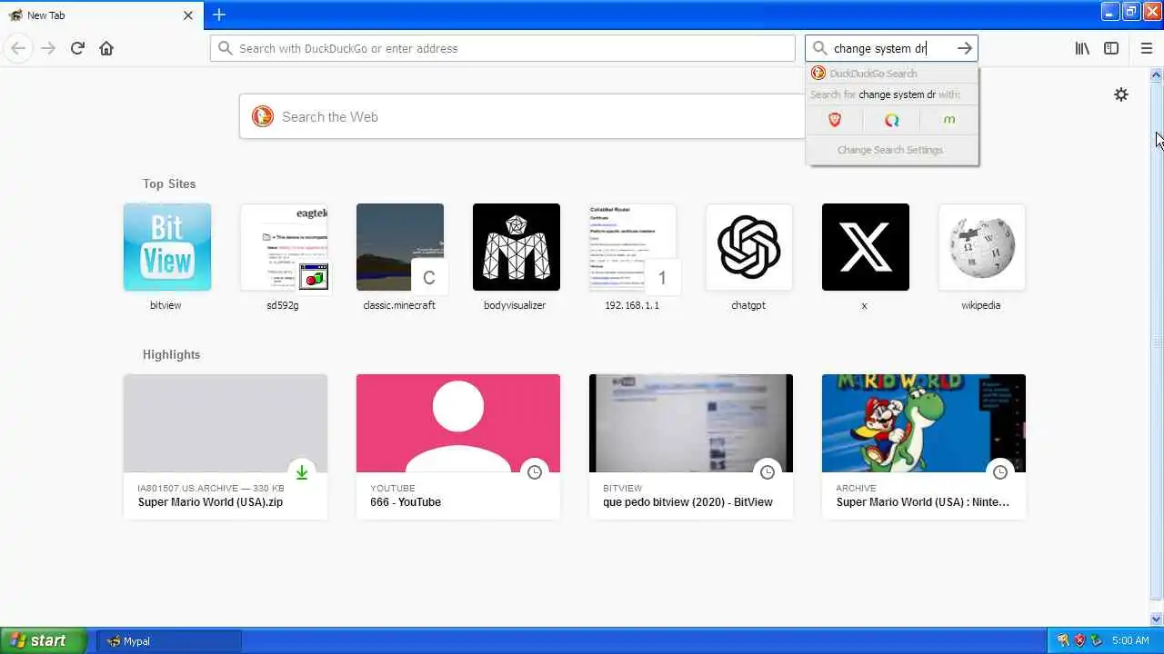Open Super Mario World (USA).zip highlight

[x=226, y=447]
